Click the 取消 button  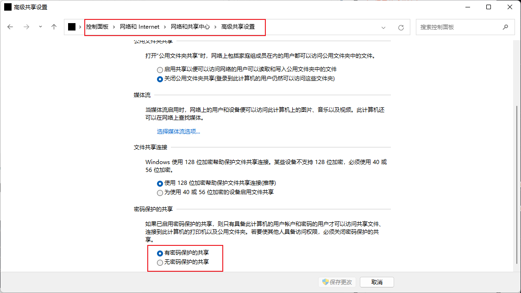[377, 282]
